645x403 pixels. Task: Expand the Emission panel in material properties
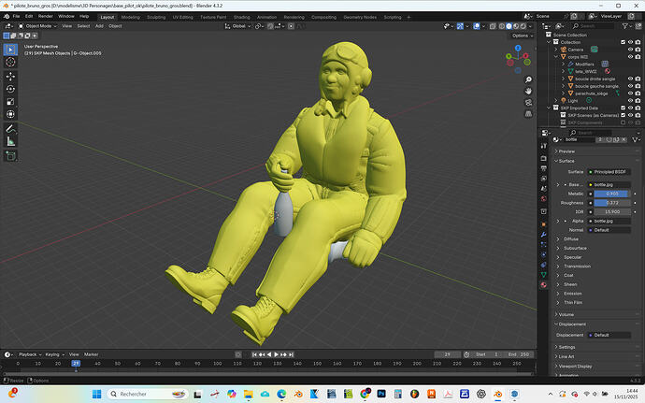pos(571,293)
